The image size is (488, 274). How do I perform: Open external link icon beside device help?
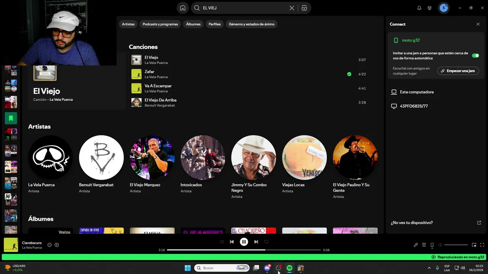pos(479,223)
